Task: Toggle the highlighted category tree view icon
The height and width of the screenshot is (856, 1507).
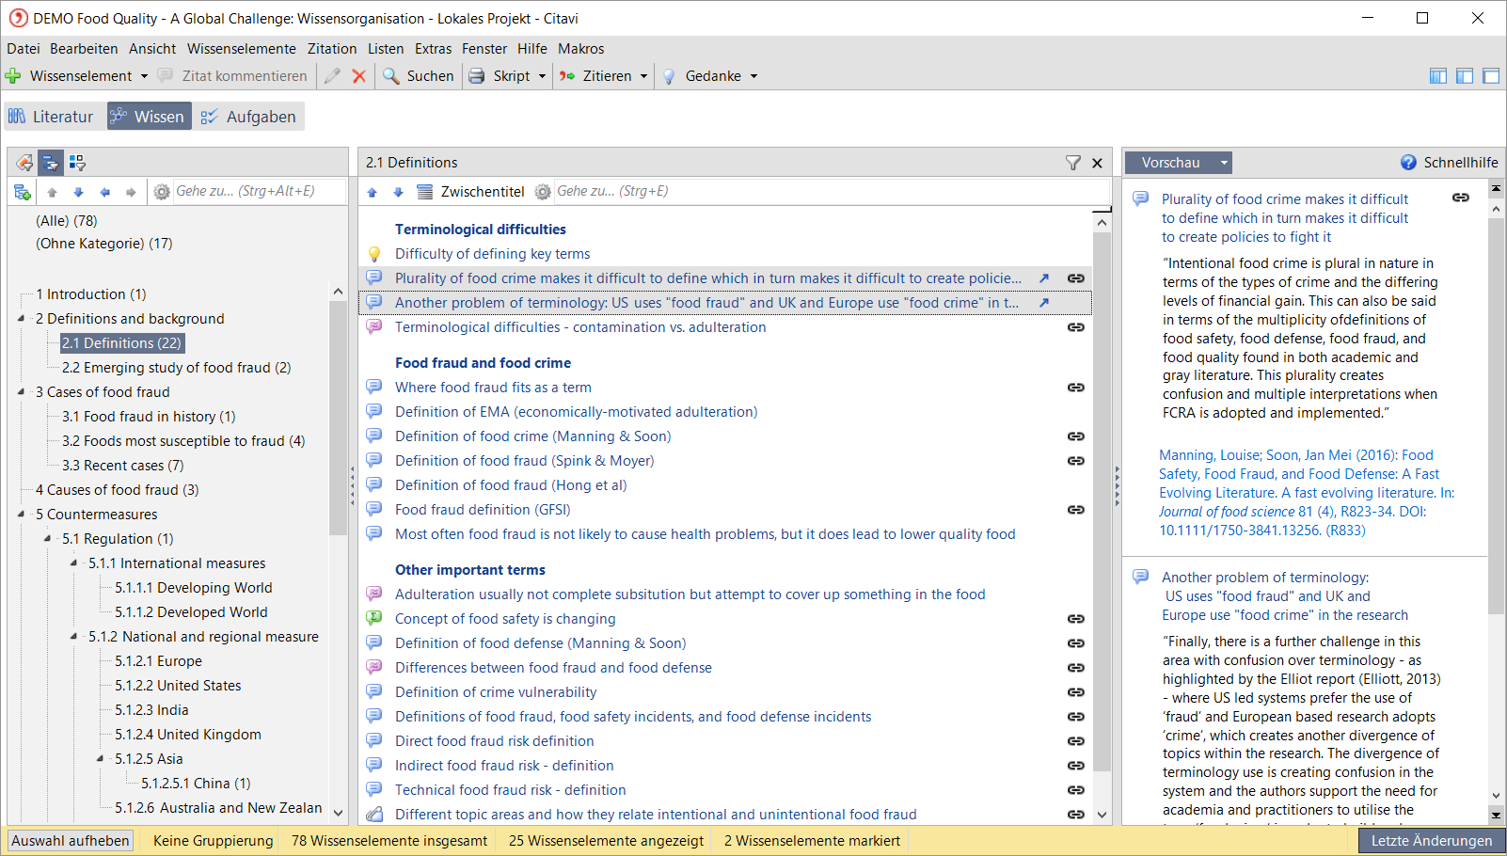Action: click(51, 163)
